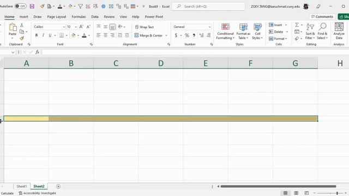Expand the Name Box dropdown arrow

pos(13,52)
